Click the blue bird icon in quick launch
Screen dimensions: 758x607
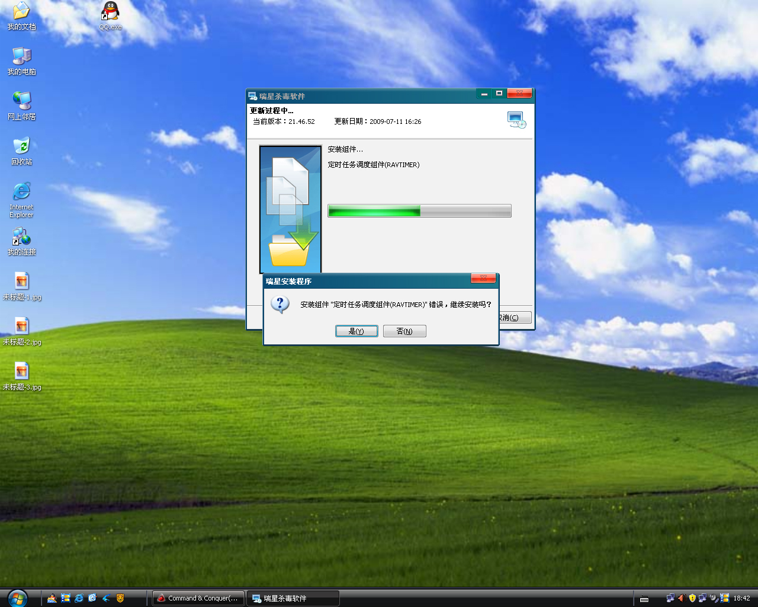point(107,598)
